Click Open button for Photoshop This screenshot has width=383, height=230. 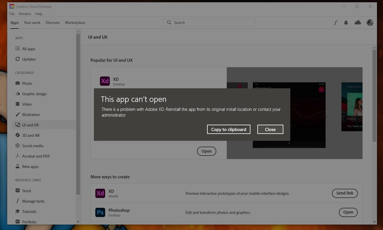click(x=348, y=212)
